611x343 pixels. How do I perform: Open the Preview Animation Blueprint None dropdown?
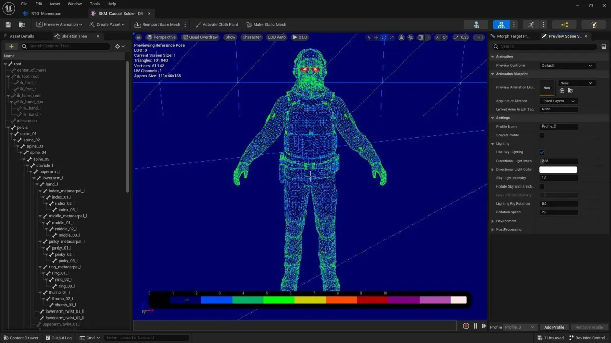576,83
